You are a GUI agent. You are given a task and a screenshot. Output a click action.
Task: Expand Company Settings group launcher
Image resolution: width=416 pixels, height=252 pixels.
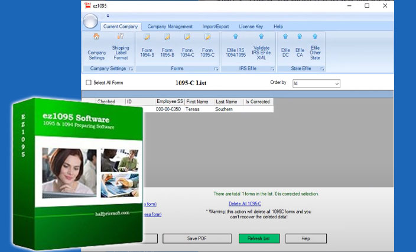[131, 69]
